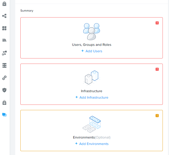Screen dimensions: 169x155
Task: Open the applications grid icon in sidebar
Action: click(4, 28)
